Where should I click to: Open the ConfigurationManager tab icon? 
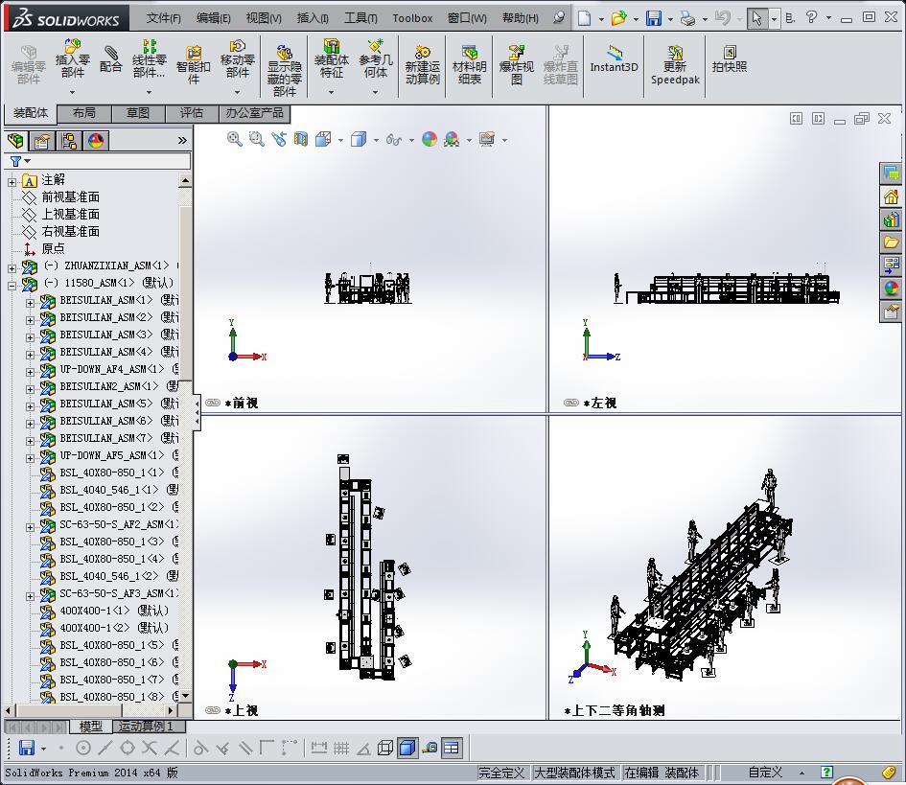69,141
